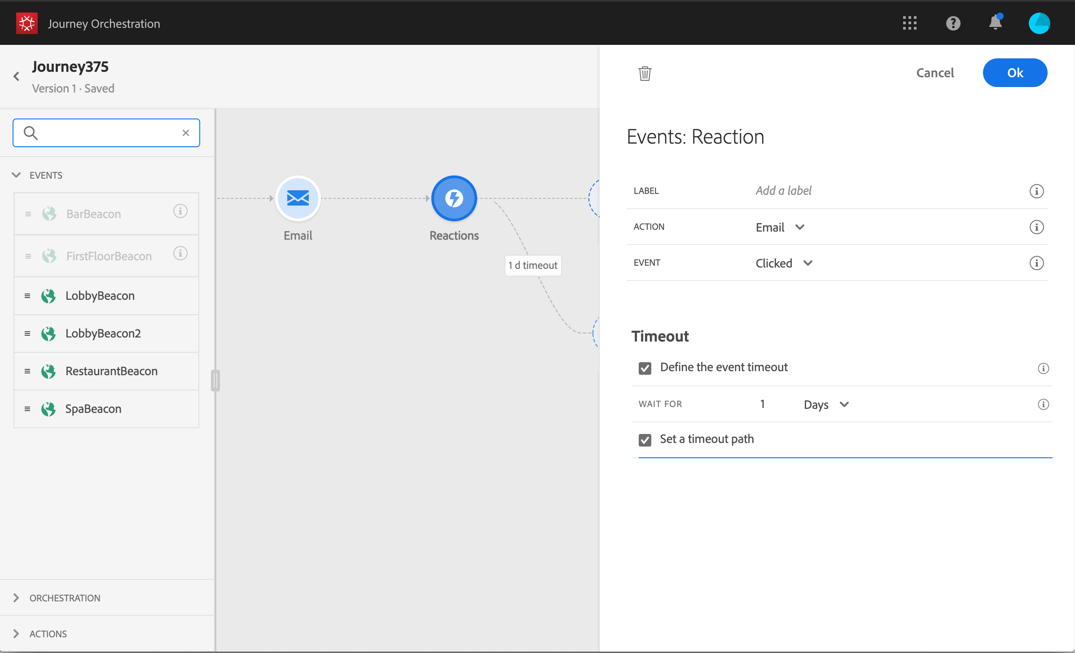Select the Email activity node
Image resolution: width=1075 pixels, height=653 pixels.
(298, 198)
